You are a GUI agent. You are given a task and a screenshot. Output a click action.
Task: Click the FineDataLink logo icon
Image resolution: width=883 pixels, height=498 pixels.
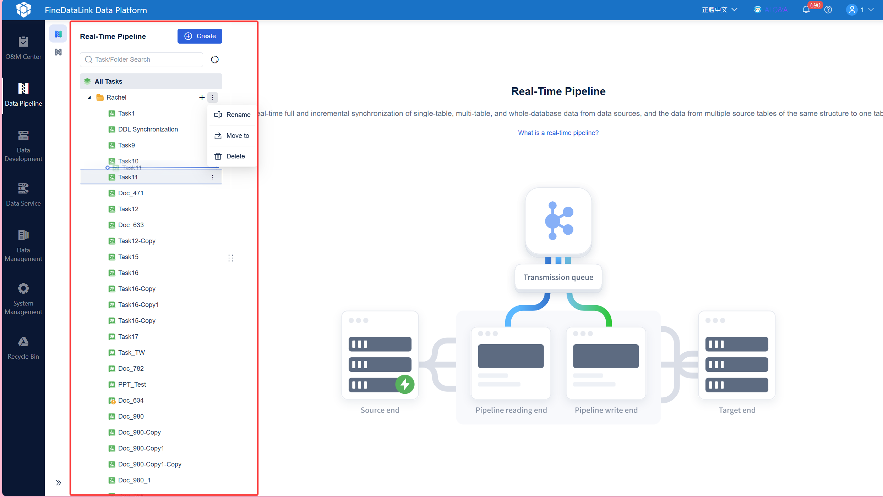[x=23, y=10]
